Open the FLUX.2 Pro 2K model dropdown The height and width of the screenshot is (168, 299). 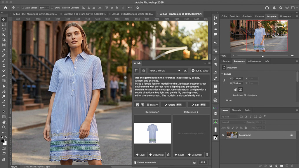[164, 71]
